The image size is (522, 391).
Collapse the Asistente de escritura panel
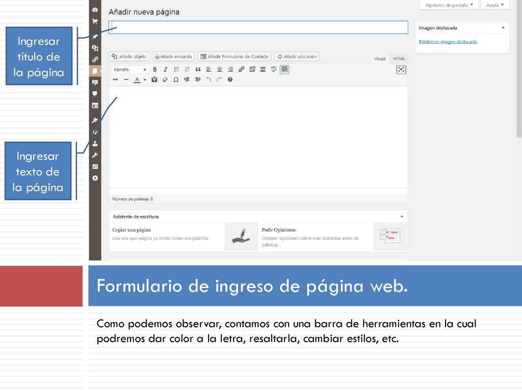[x=402, y=216]
